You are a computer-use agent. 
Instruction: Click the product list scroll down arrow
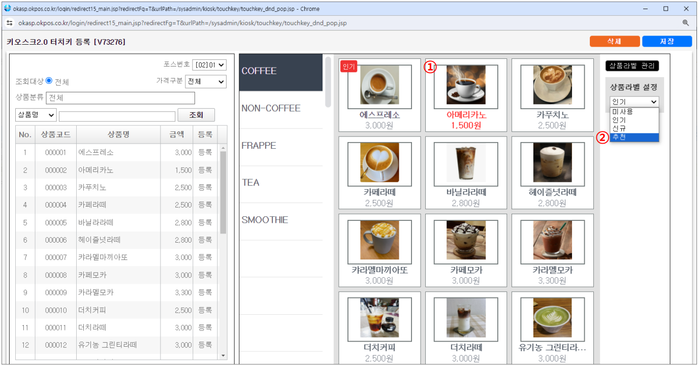(x=223, y=355)
